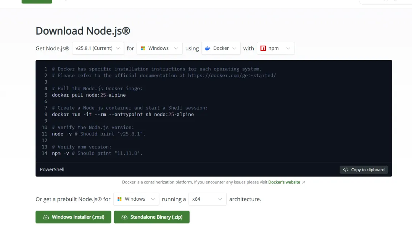Screen dimensions: 412x233
Task: Download the Standalone Binary (.zip)
Action: (151, 217)
